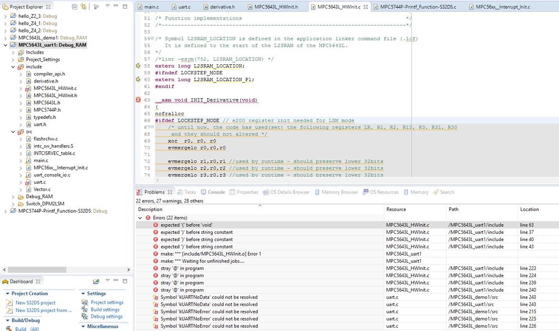Open MPC5643L_HWInit.h editor tab
Viewport: 559px width, 331px height.
(273, 7)
